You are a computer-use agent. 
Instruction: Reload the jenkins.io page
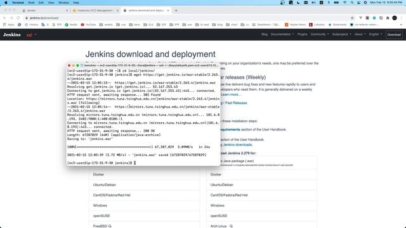pyautogui.click(x=18, y=18)
